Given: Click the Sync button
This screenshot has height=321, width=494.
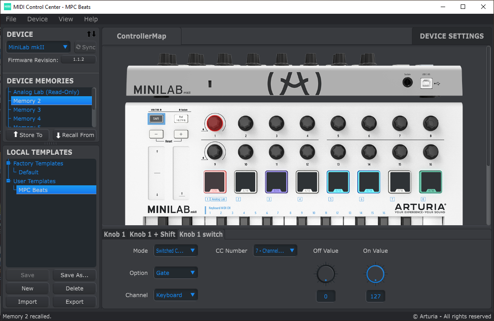Looking at the screenshot, I should pyautogui.click(x=85, y=47).
